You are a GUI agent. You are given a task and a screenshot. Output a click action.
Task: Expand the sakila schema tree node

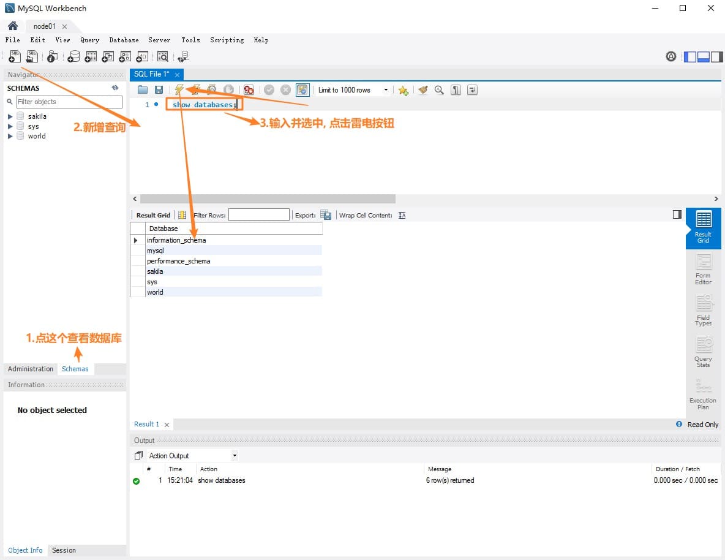pos(10,116)
